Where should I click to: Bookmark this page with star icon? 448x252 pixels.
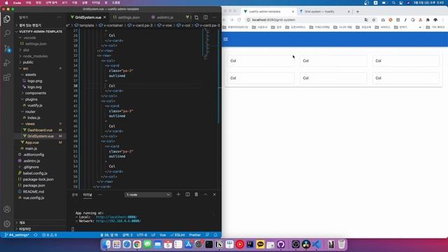[374, 20]
